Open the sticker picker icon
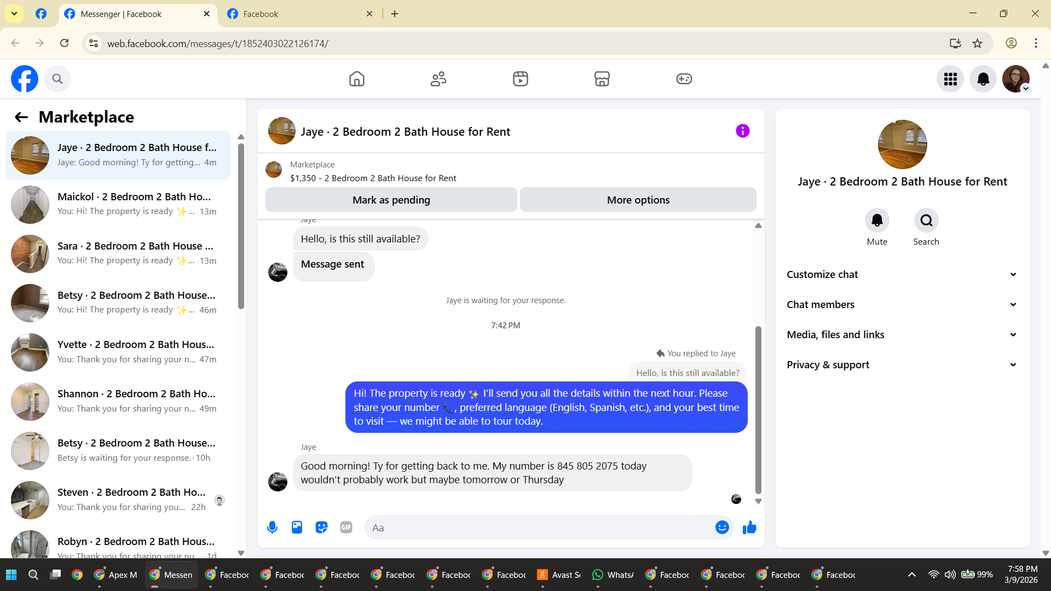 coord(321,528)
